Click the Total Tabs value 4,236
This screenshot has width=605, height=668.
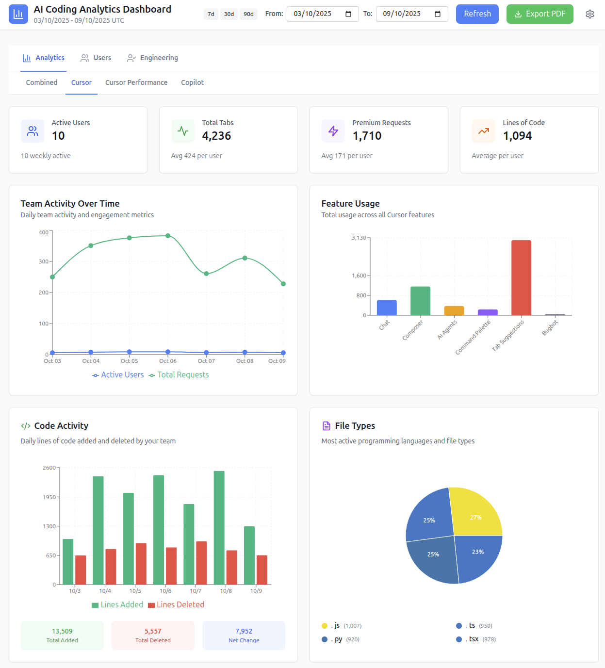[216, 136]
